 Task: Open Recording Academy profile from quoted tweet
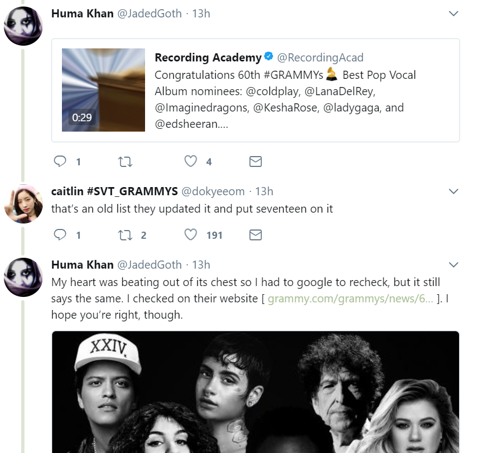click(x=208, y=58)
